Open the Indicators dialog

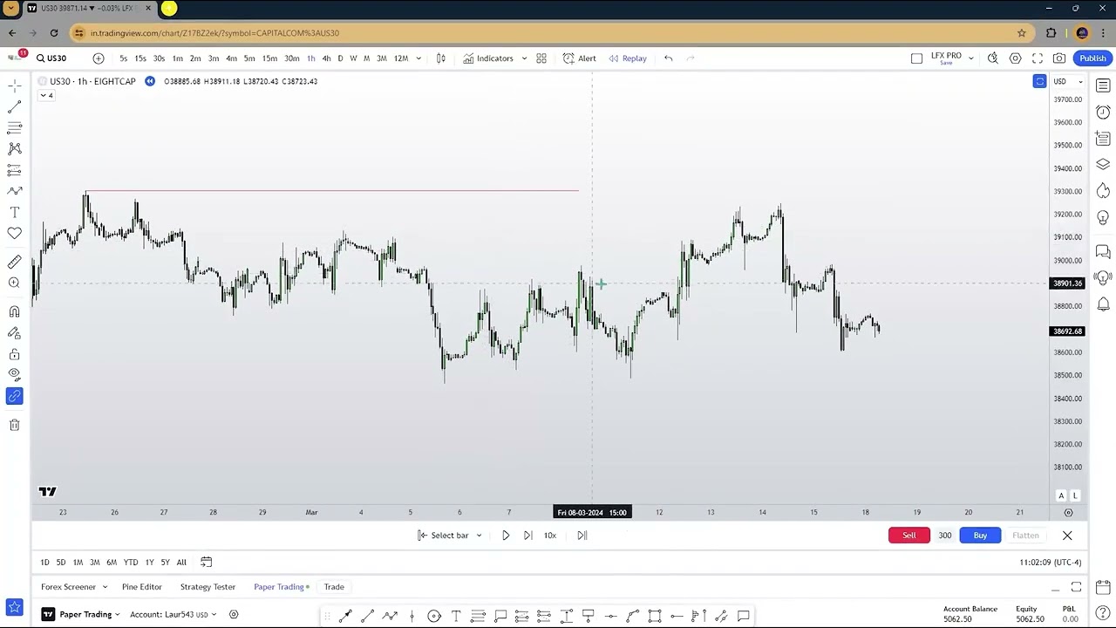click(488, 58)
